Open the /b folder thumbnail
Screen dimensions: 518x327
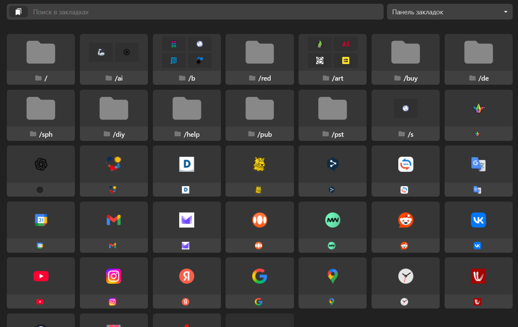click(187, 52)
